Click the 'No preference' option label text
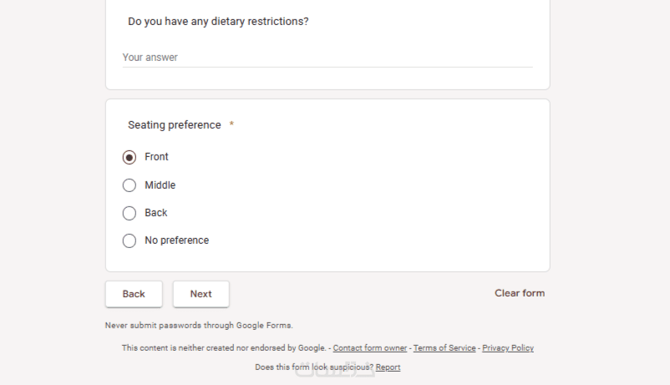This screenshot has height=385, width=670. click(176, 241)
